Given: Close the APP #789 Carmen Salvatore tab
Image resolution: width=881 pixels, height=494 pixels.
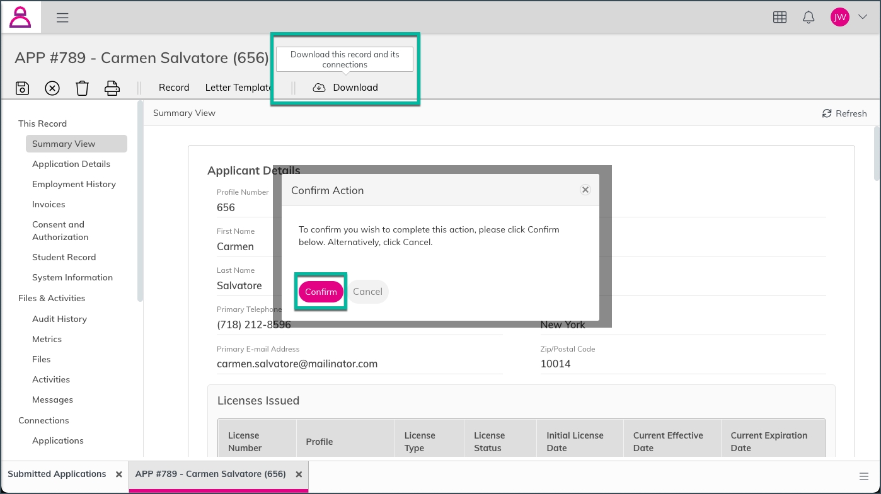Looking at the screenshot, I should pos(299,474).
